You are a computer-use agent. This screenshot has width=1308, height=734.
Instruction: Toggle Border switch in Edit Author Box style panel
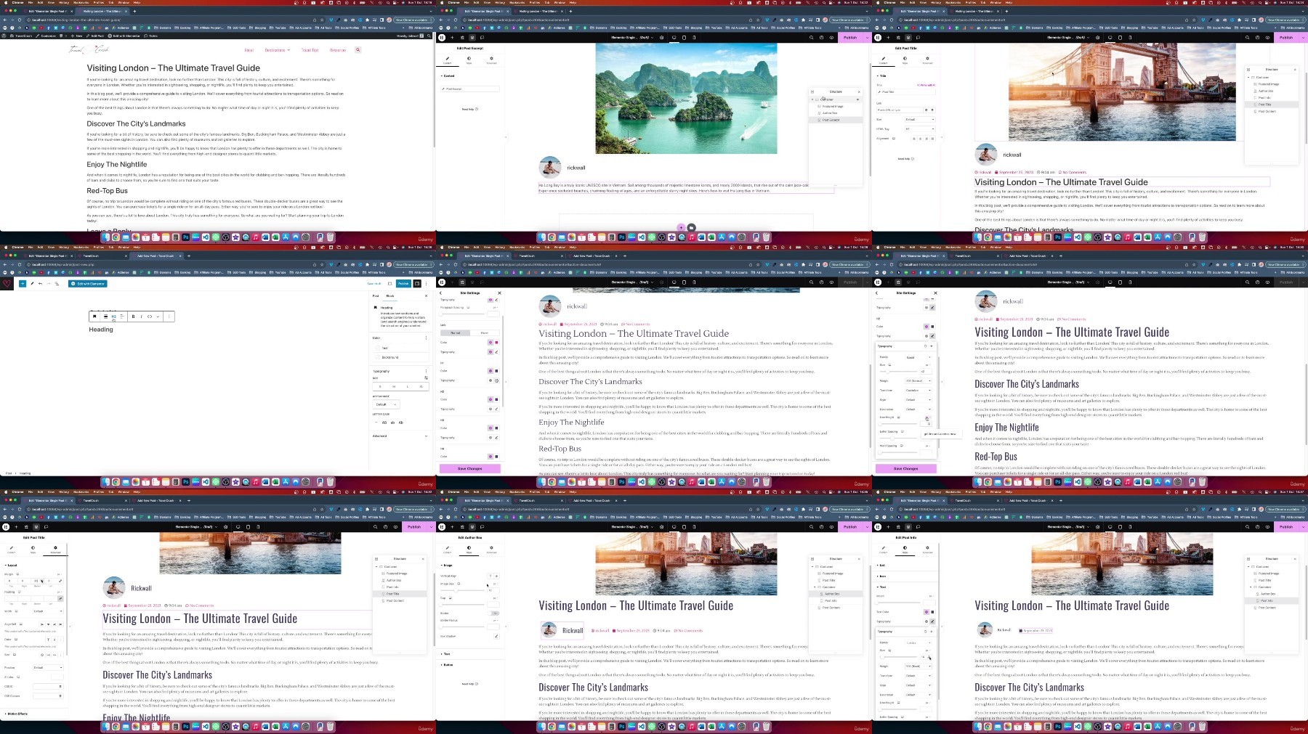pos(495,613)
